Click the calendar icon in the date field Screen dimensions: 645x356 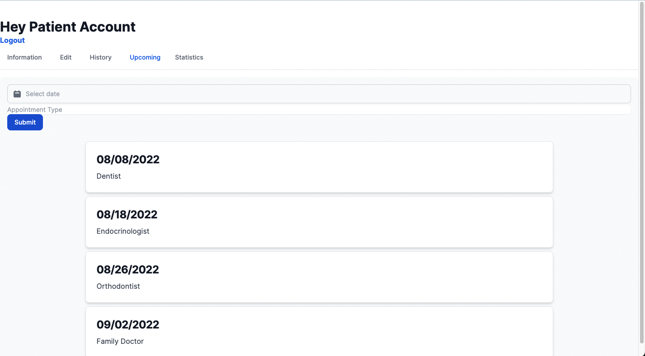pyautogui.click(x=17, y=94)
